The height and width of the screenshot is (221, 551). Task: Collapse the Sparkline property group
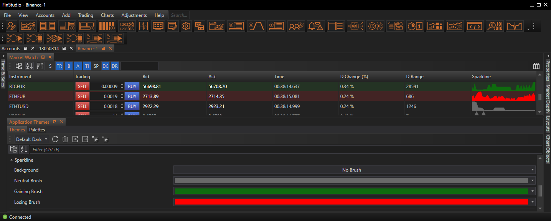pos(12,160)
